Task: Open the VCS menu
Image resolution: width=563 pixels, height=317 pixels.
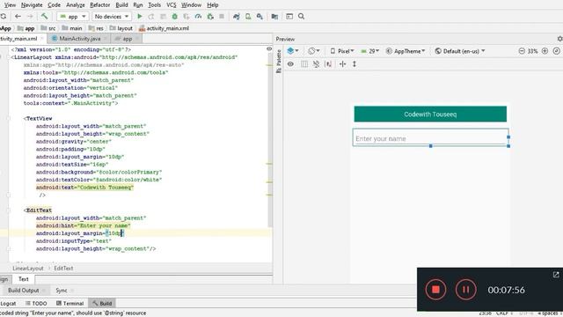Action: point(172,5)
